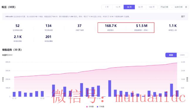This screenshot has height=108, width=190.
Task: Click the 200.0K left axis label
Action: (x=8, y=79)
